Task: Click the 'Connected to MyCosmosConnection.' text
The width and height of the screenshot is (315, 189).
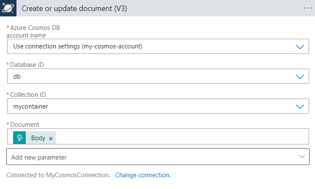Action: tap(58, 175)
